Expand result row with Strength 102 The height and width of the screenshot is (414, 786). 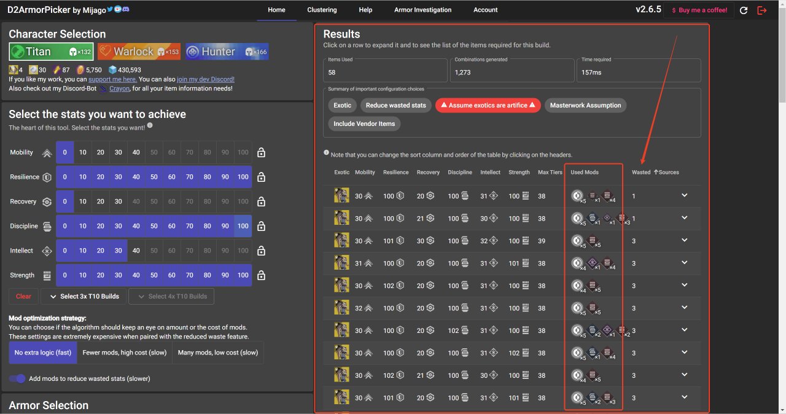[684, 353]
